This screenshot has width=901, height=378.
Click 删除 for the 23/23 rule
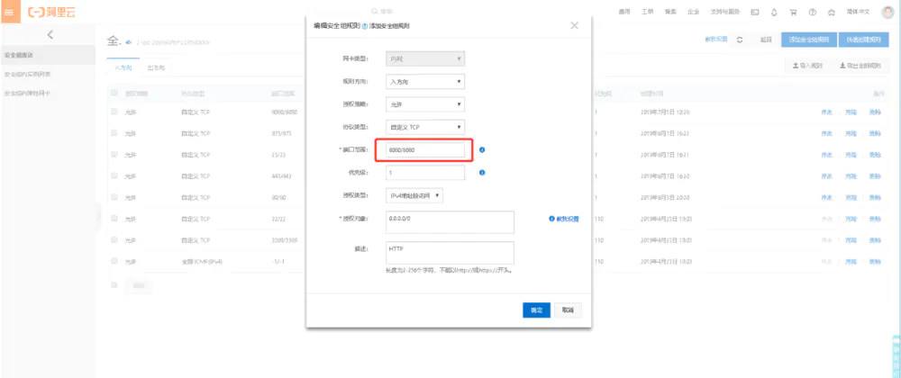click(x=875, y=154)
